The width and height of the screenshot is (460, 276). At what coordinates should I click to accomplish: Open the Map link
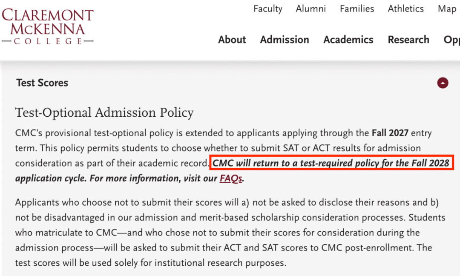coord(447,9)
